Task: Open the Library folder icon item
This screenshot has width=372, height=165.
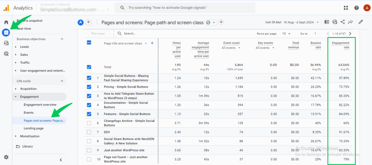Action: click(18, 146)
